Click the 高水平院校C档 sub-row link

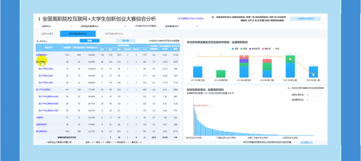pyautogui.click(x=46, y=83)
